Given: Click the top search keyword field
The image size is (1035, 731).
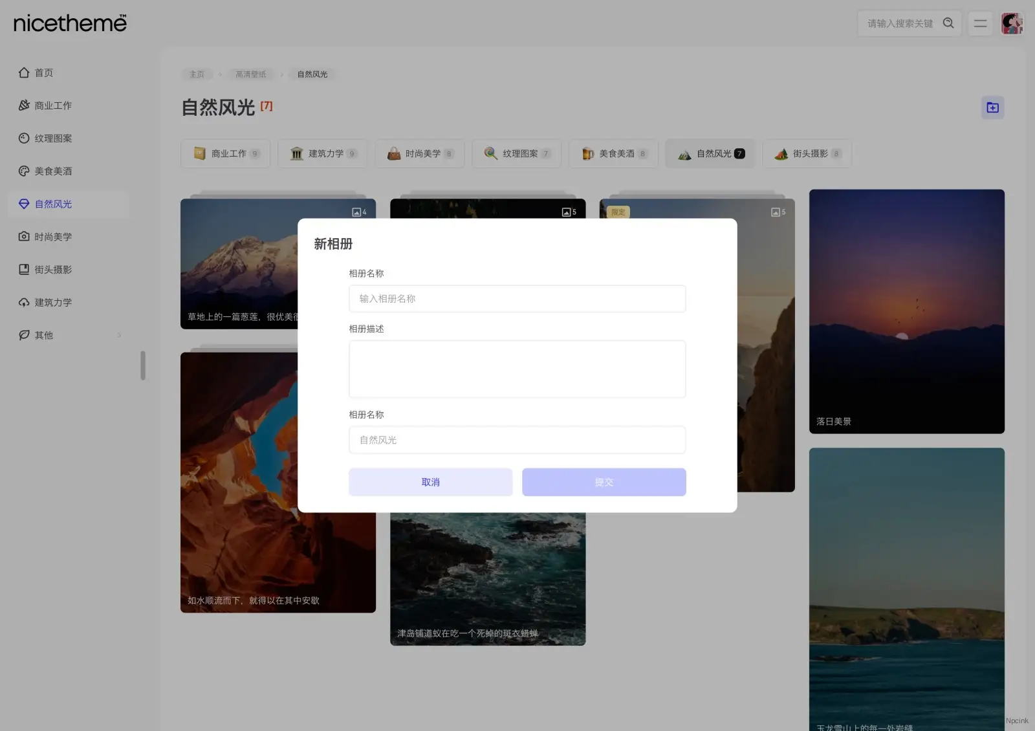Looking at the screenshot, I should click(x=900, y=23).
